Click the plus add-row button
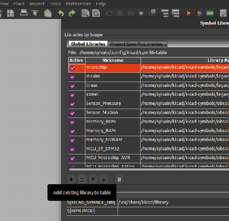This screenshot has height=221, width=229. click(71, 179)
